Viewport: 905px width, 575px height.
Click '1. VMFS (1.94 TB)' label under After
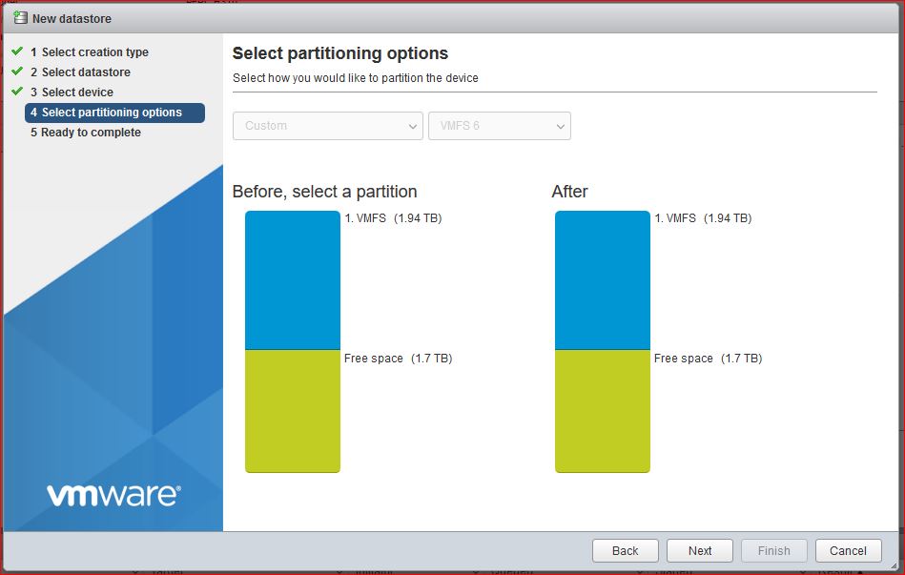[x=703, y=218]
